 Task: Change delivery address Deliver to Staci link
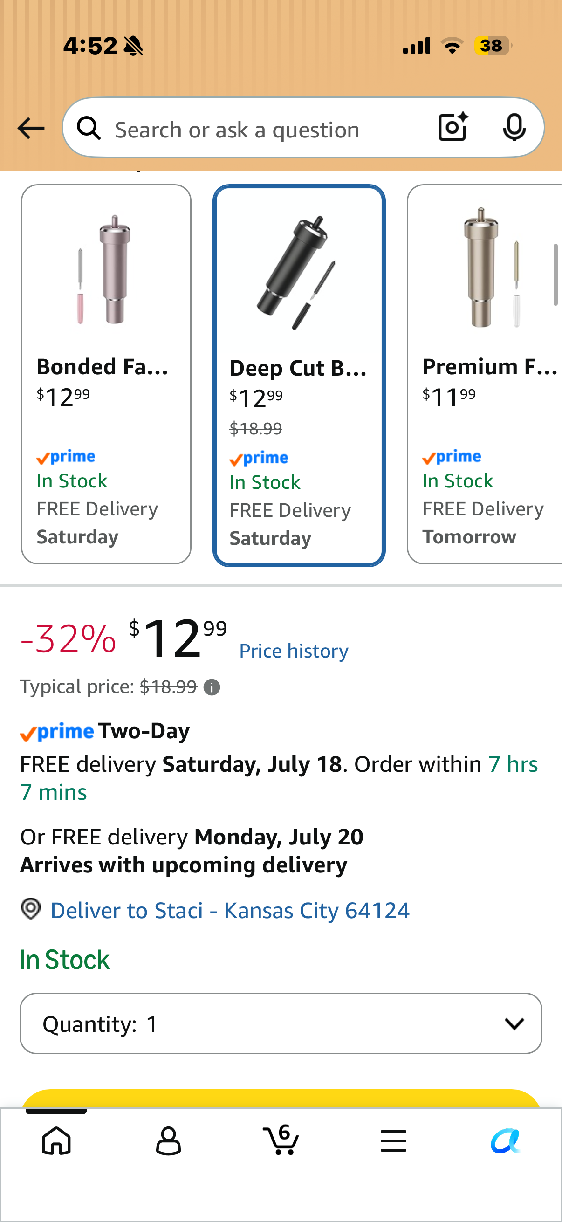(x=230, y=910)
